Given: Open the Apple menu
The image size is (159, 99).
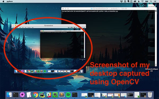Looking at the screenshot, I should (x=3, y=1).
